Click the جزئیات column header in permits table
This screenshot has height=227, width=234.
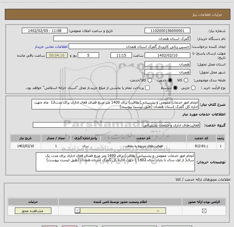[x=33, y=202]
